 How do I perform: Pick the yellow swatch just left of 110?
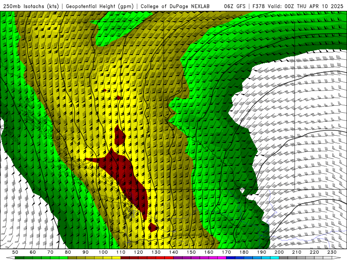116,258
